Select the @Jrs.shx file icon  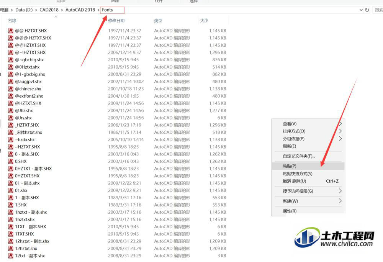point(11,118)
